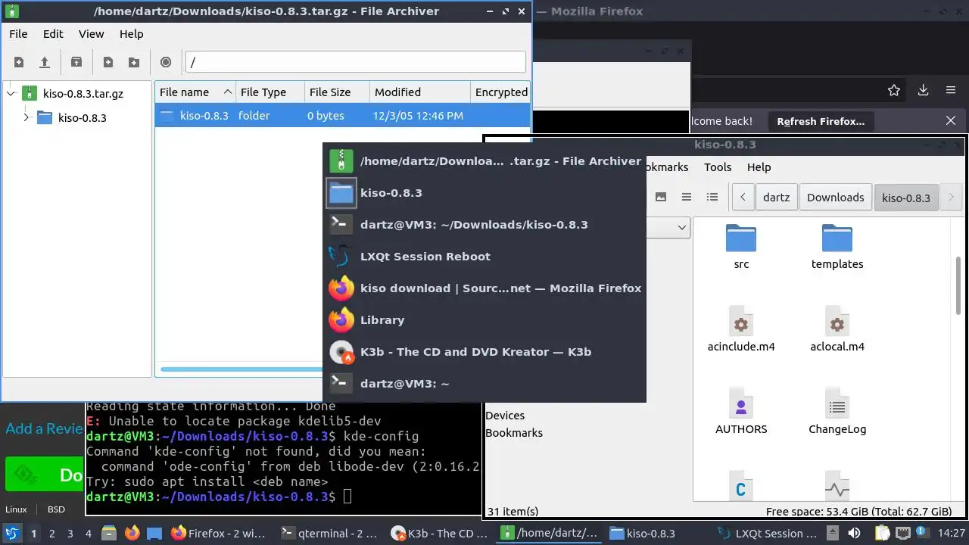Pick kiso download Mozilla Firefox in switcher
This screenshot has width=969, height=545.
click(484, 288)
